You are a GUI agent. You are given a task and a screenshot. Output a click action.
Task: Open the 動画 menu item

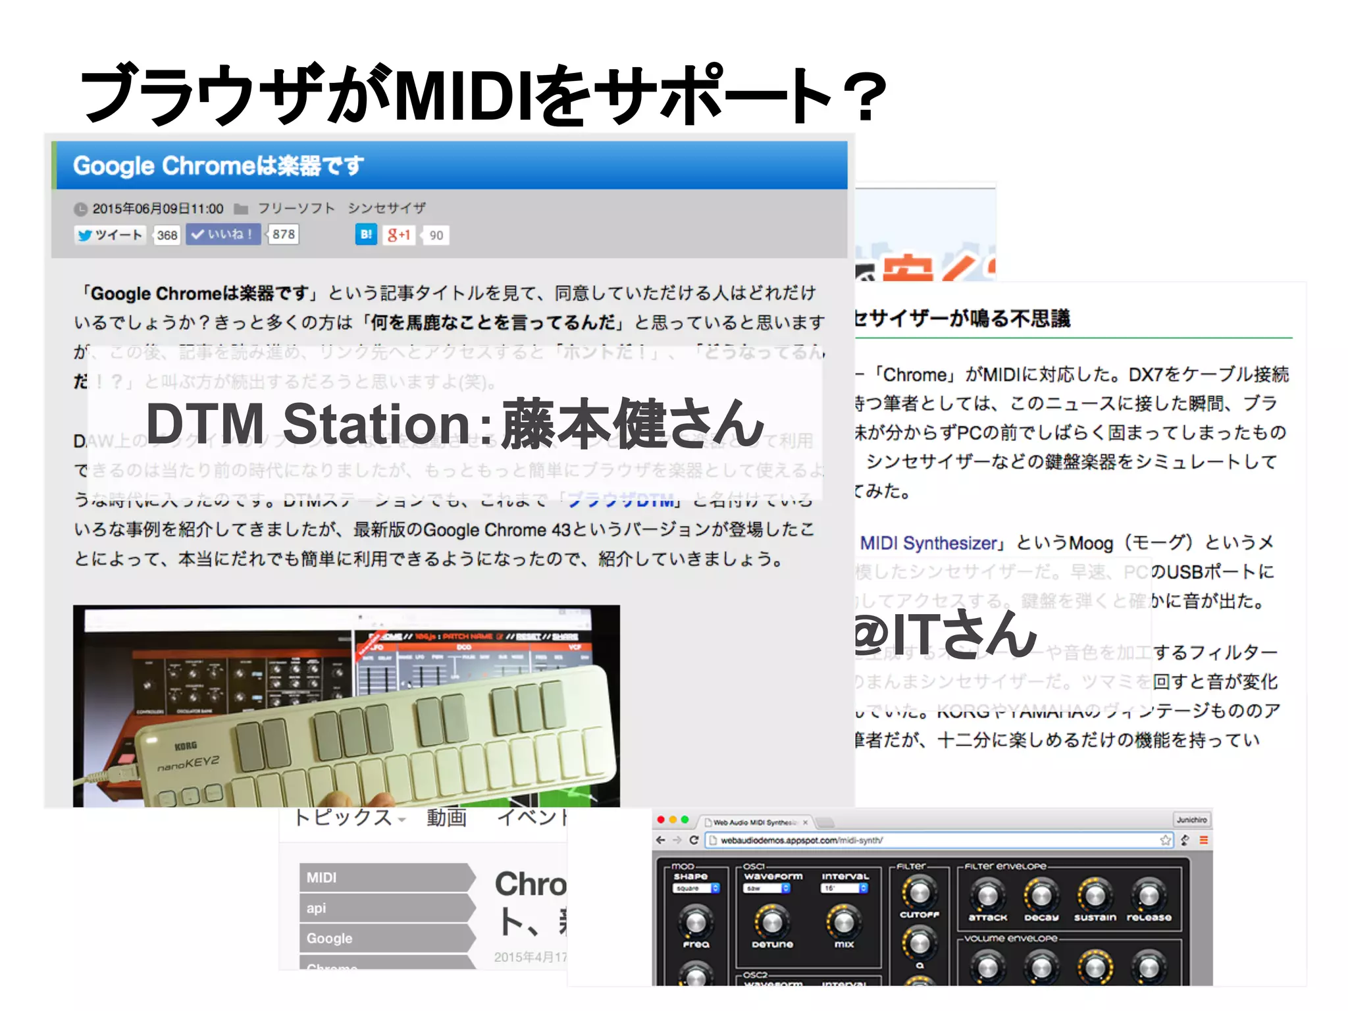click(x=446, y=817)
